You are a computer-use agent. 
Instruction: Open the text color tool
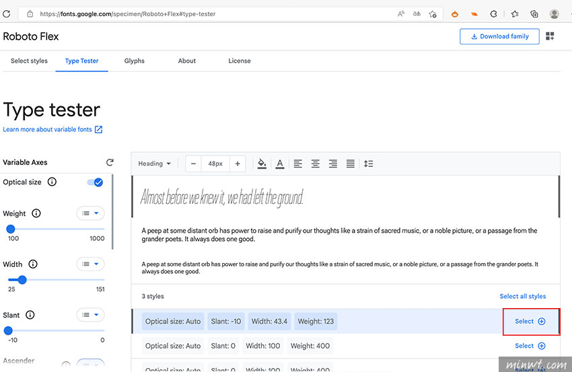280,163
